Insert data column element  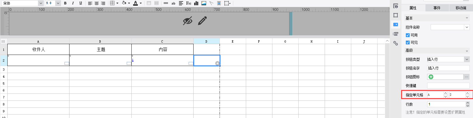(166, 3)
